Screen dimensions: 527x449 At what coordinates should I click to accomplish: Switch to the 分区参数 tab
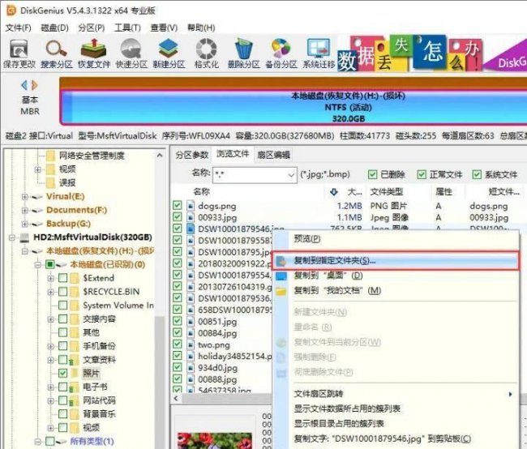click(x=192, y=155)
